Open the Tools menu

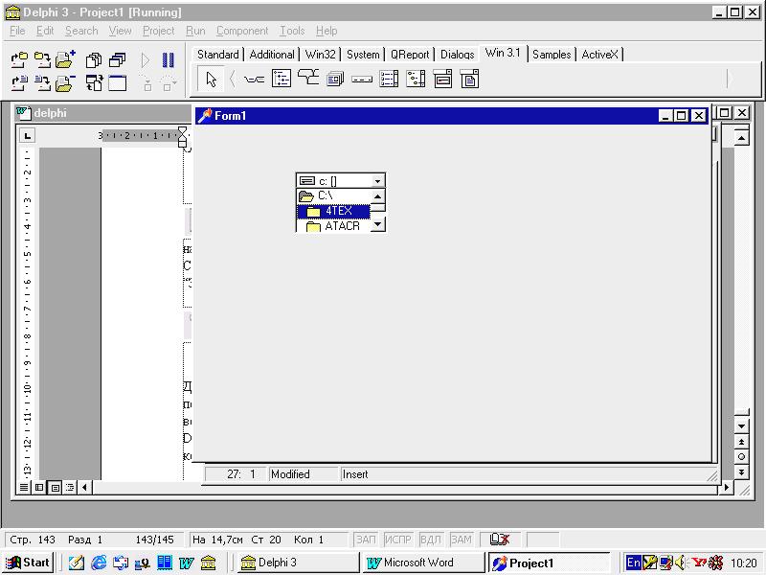click(x=292, y=31)
